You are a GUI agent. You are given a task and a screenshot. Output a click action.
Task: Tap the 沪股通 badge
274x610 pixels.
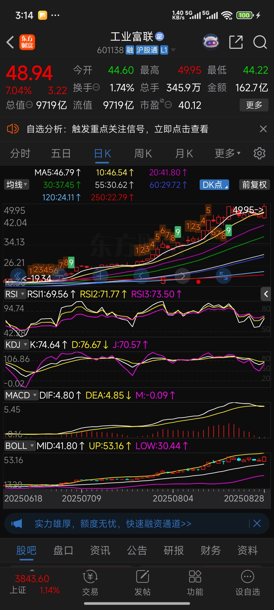pyautogui.click(x=147, y=50)
